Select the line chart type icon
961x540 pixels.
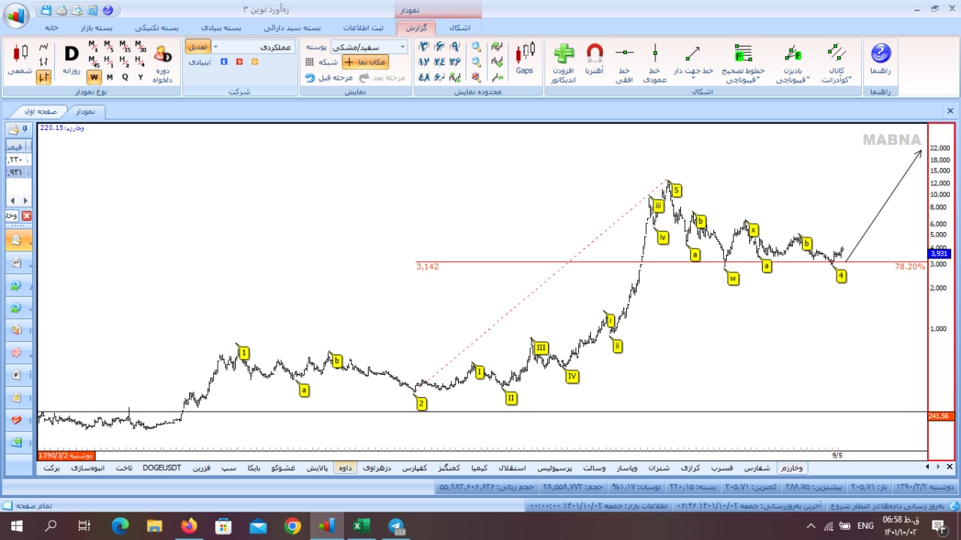point(44,48)
